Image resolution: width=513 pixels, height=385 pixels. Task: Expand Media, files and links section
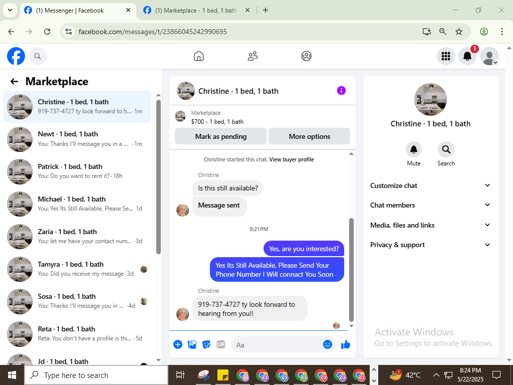[430, 225]
